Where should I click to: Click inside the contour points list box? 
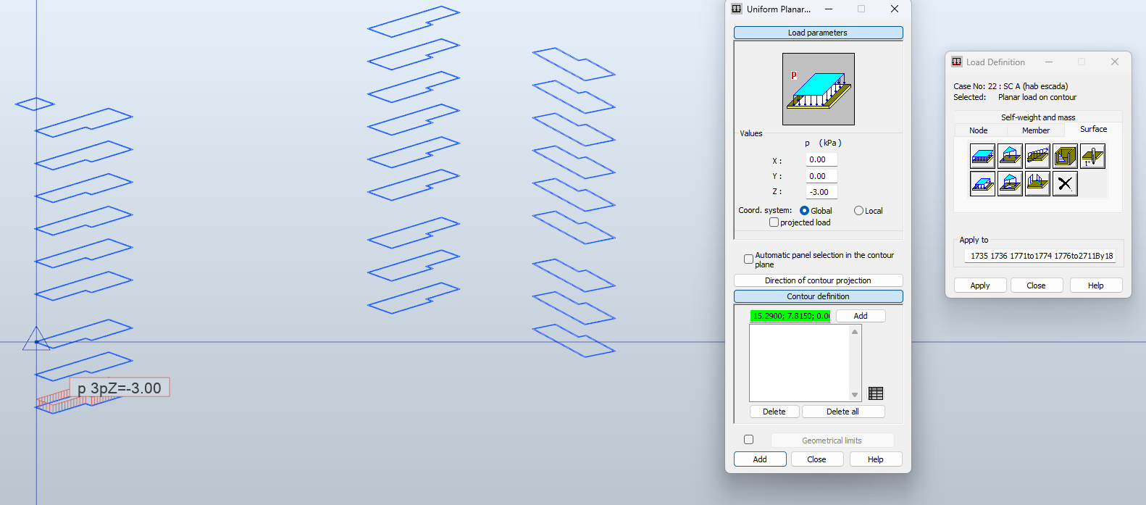click(800, 363)
